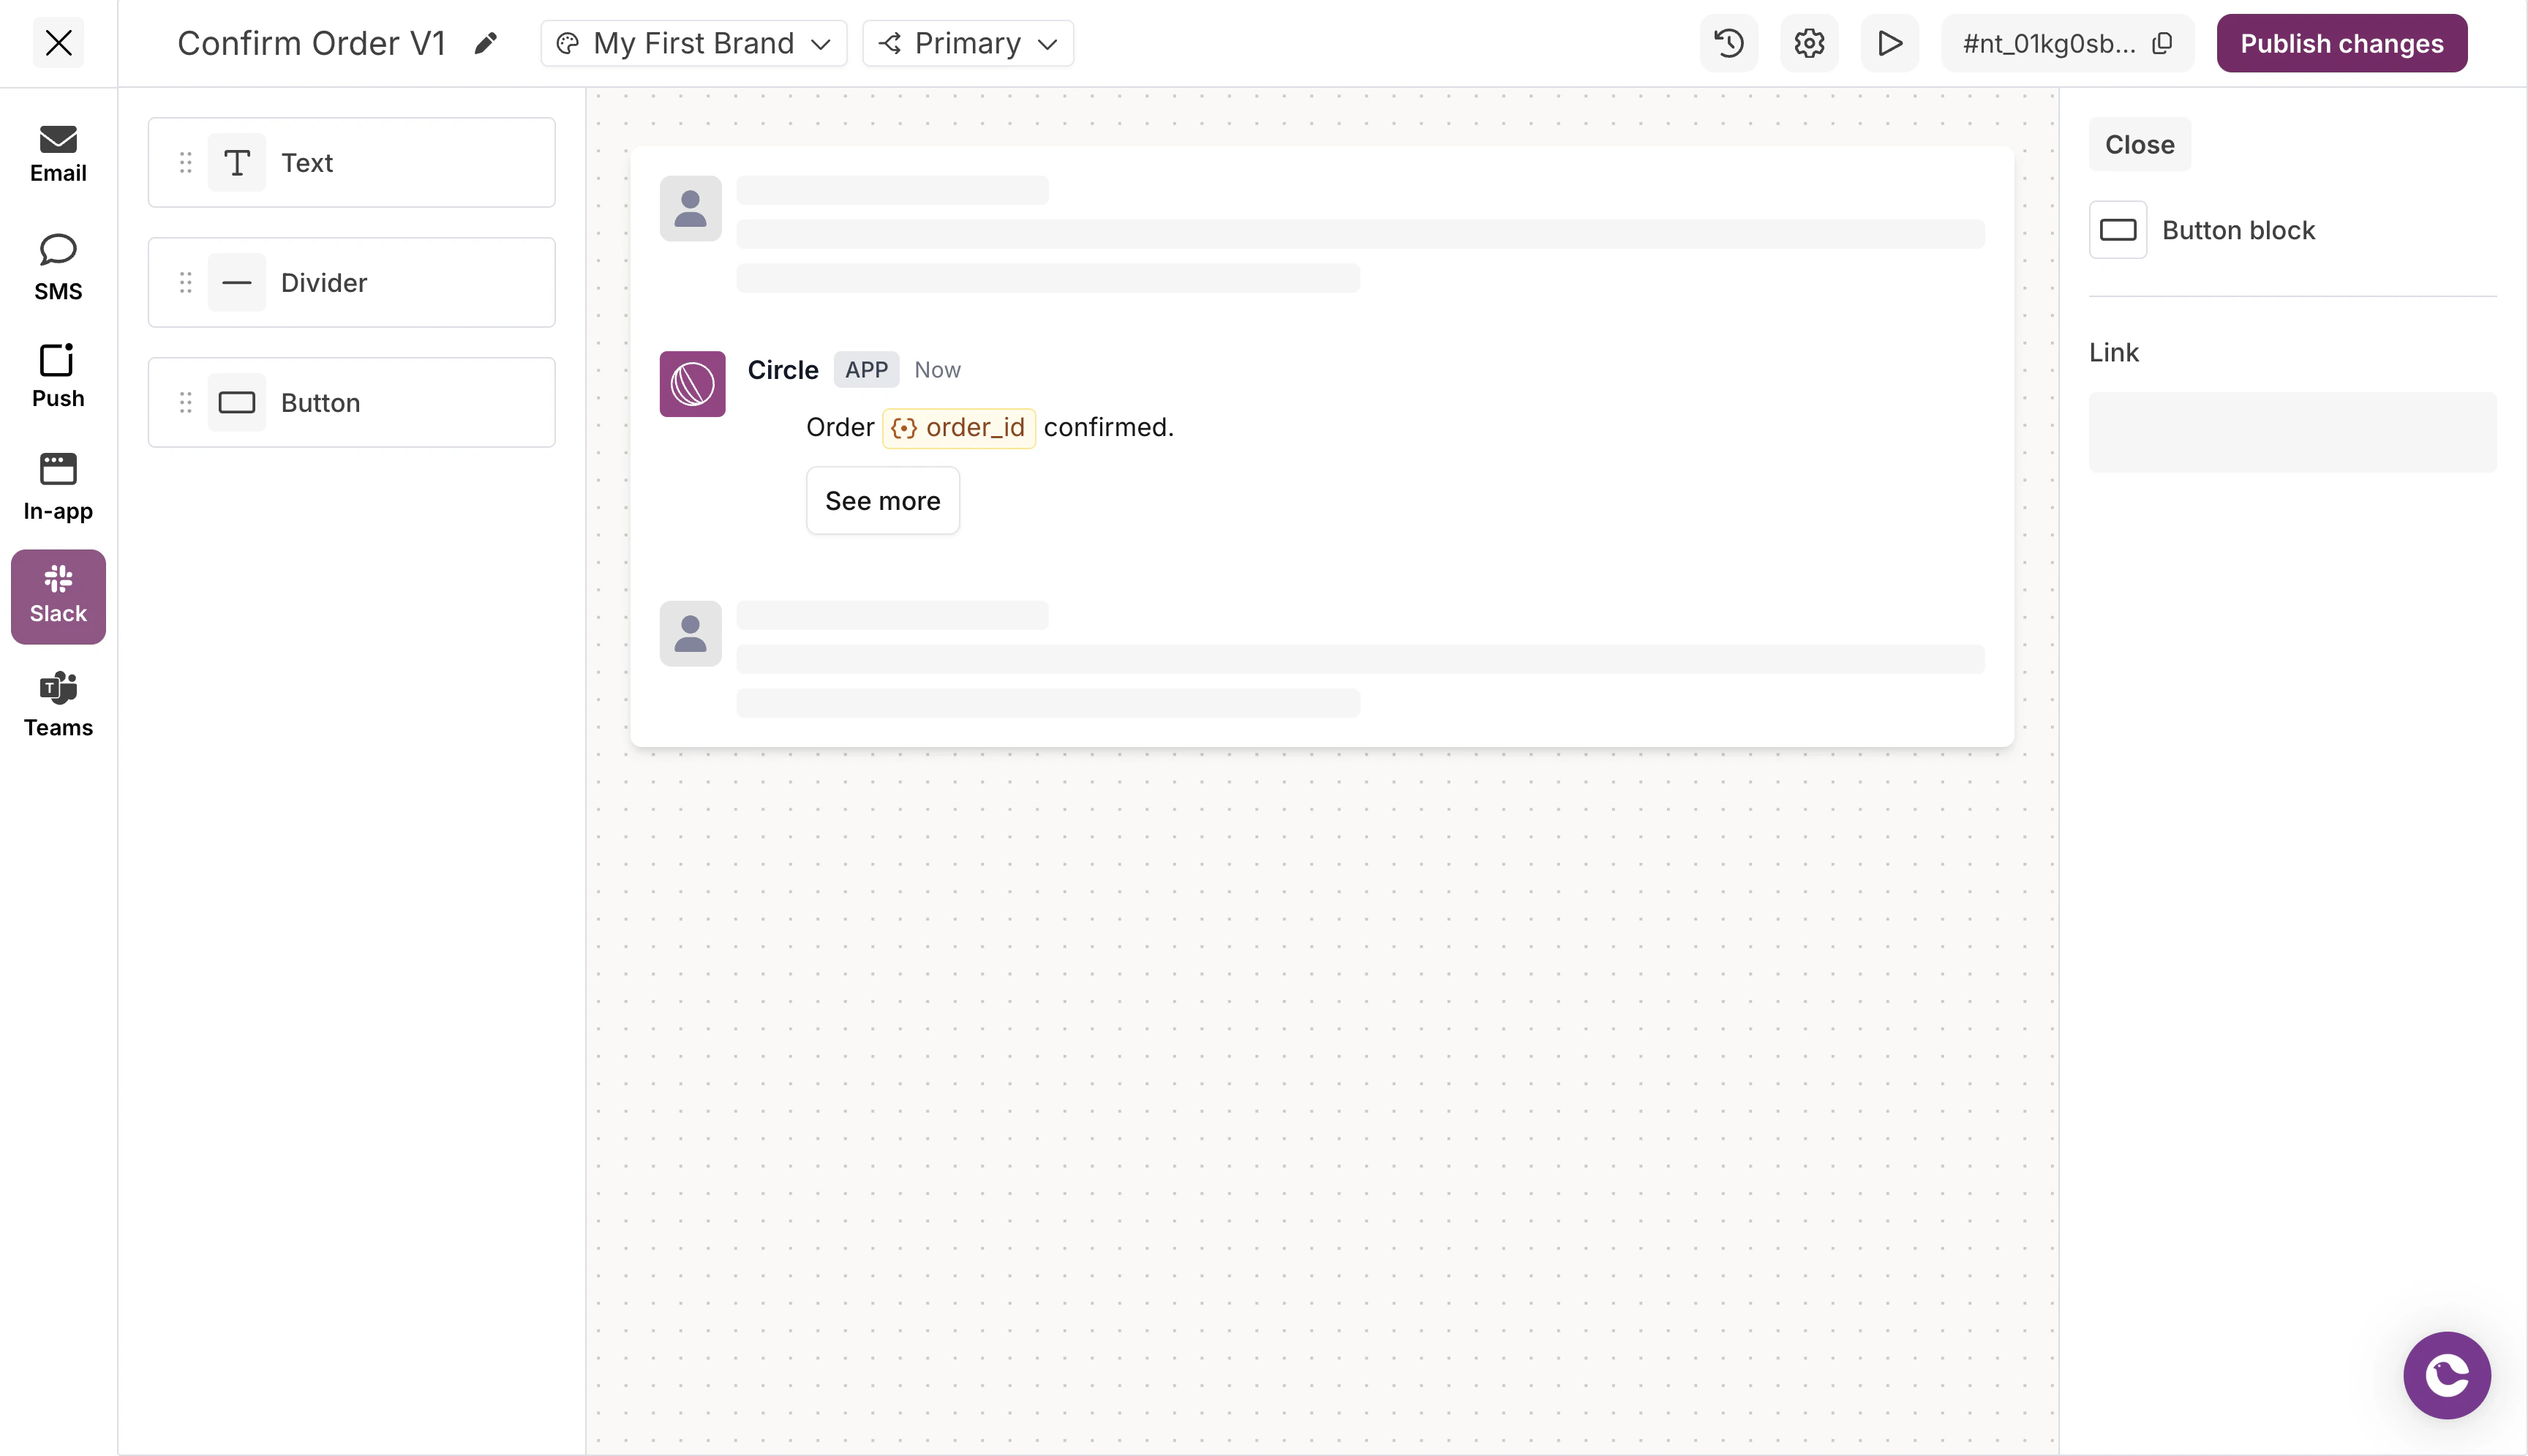
Task: Expand the Primary environment selector
Action: coord(966,43)
